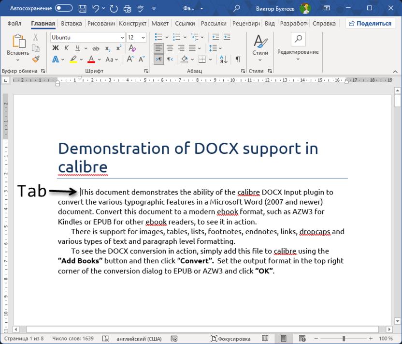Image resolution: width=402 pixels, height=344 pixels.
Task: Toggle the AutoSave switch
Action: [x=64, y=8]
